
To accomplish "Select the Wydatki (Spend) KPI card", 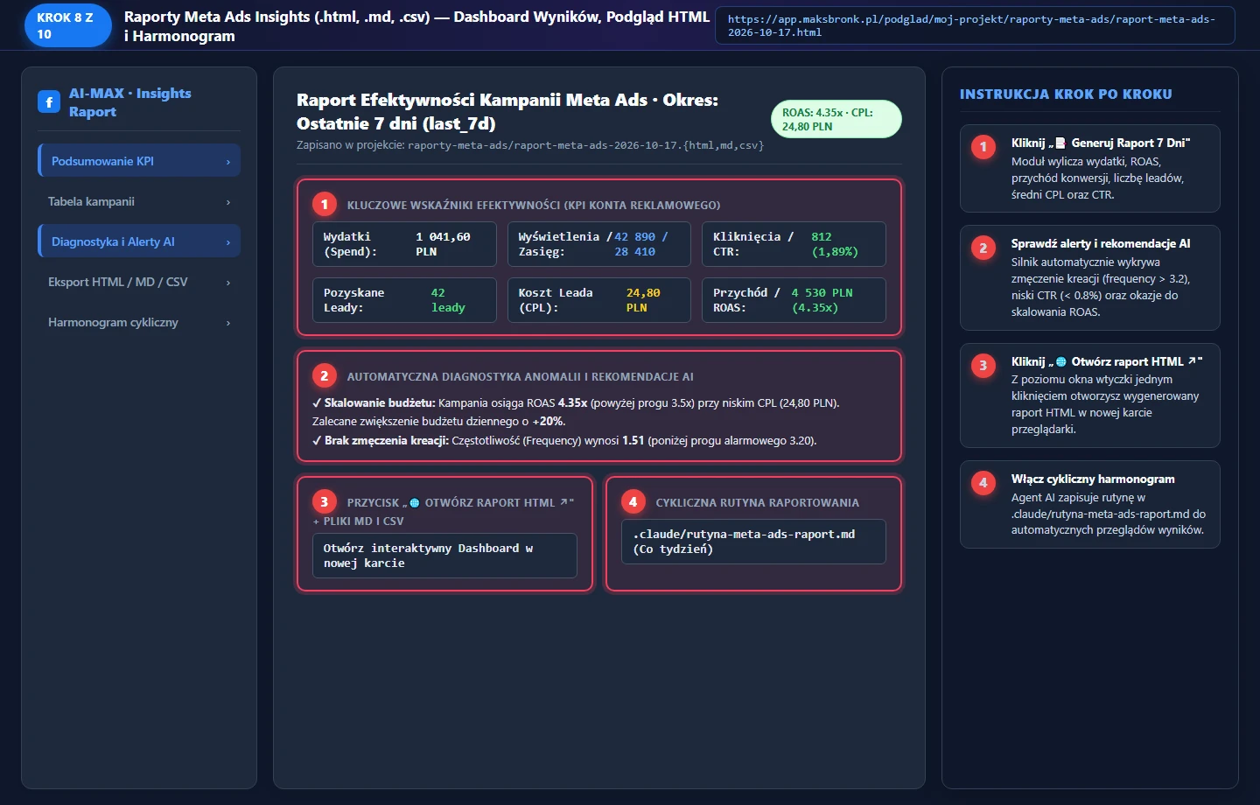I will (404, 244).
